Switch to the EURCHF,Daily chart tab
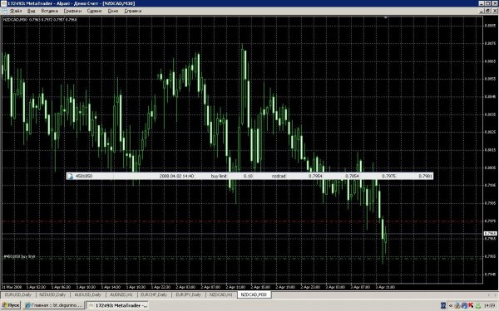499x311 pixels. point(154,294)
